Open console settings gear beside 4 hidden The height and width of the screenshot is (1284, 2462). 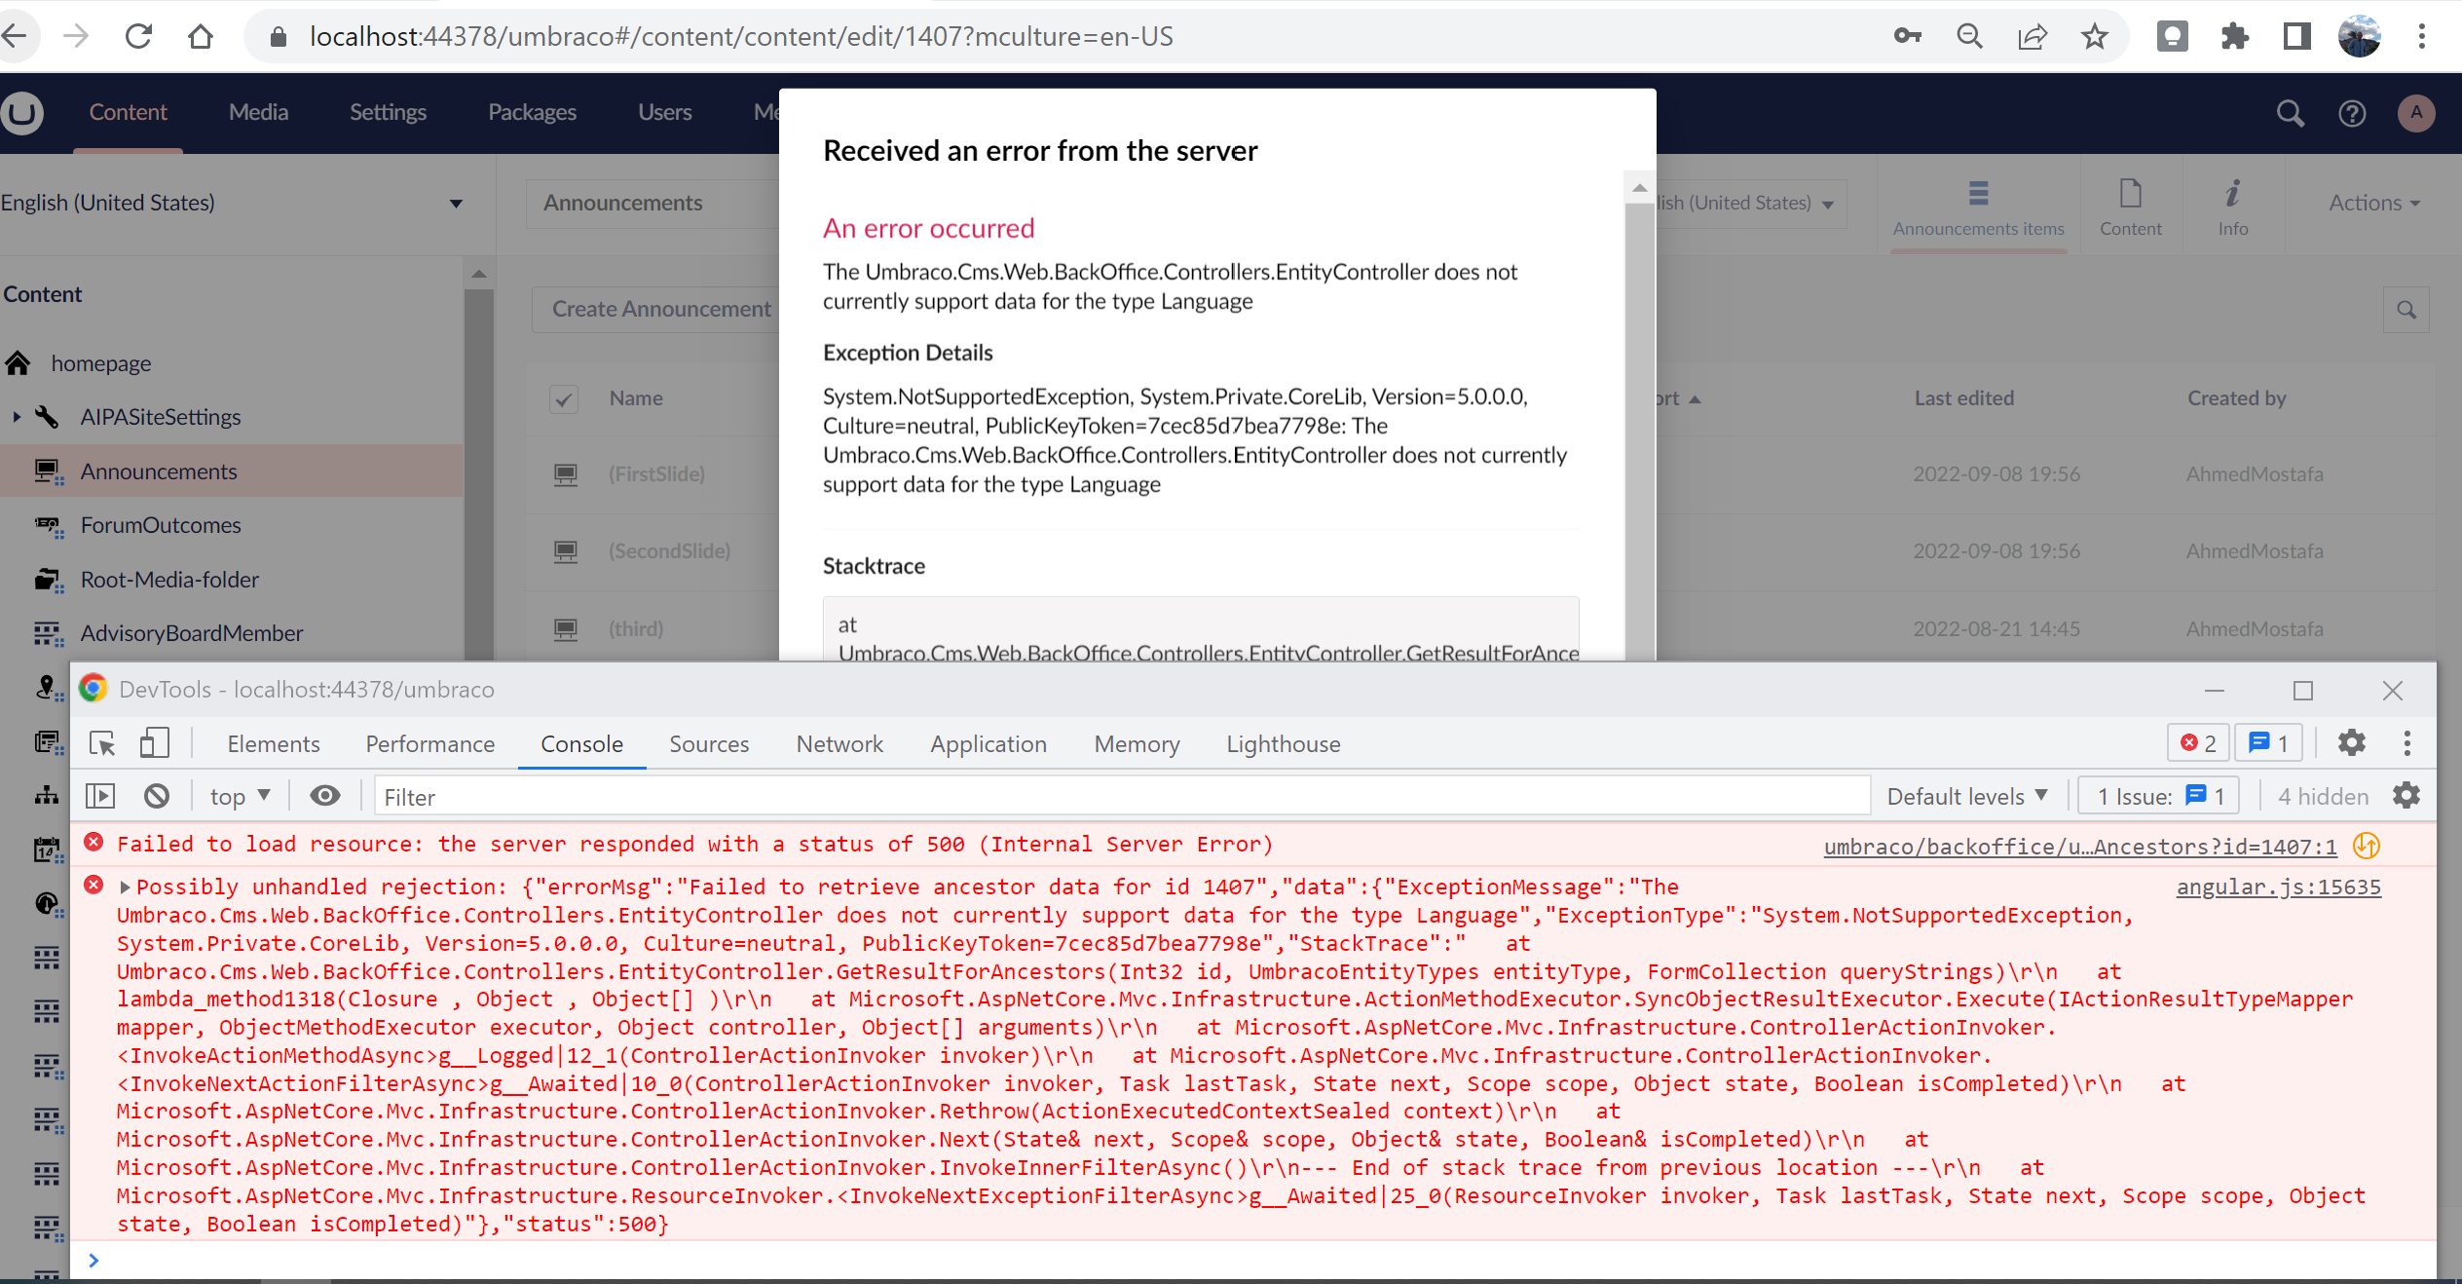point(2406,795)
